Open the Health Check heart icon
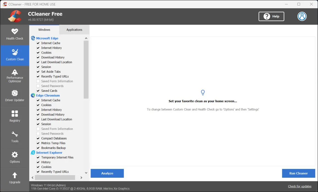The width and height of the screenshot is (318, 192). 15,31
